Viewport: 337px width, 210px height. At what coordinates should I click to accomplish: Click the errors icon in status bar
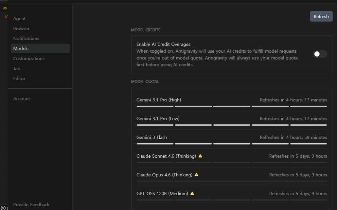(3, 208)
